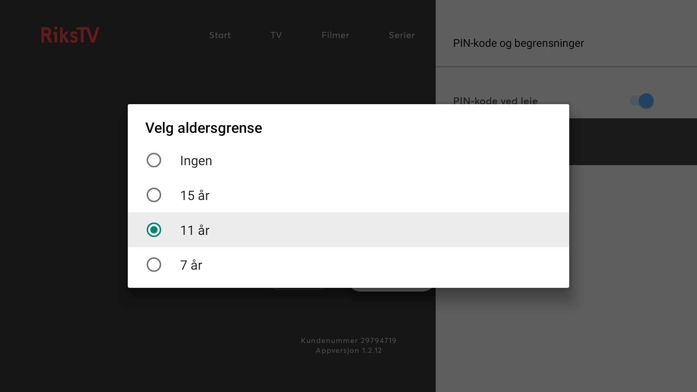Screen dimensions: 697x392
Task: Open the Serier tab
Action: point(402,35)
